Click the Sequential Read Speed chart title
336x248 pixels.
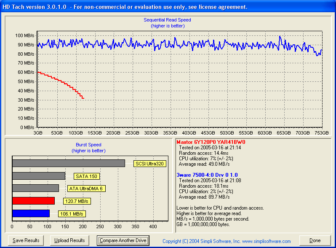tap(167, 20)
